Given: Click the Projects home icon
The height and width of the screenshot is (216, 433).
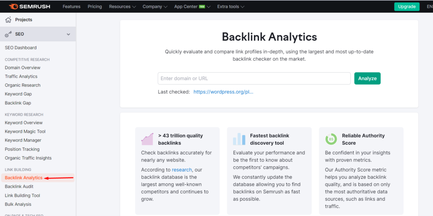Looking at the screenshot, I should (8, 19).
